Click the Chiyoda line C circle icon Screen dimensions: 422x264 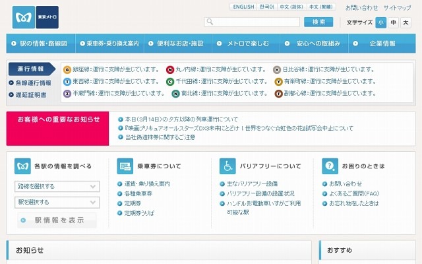170,82
